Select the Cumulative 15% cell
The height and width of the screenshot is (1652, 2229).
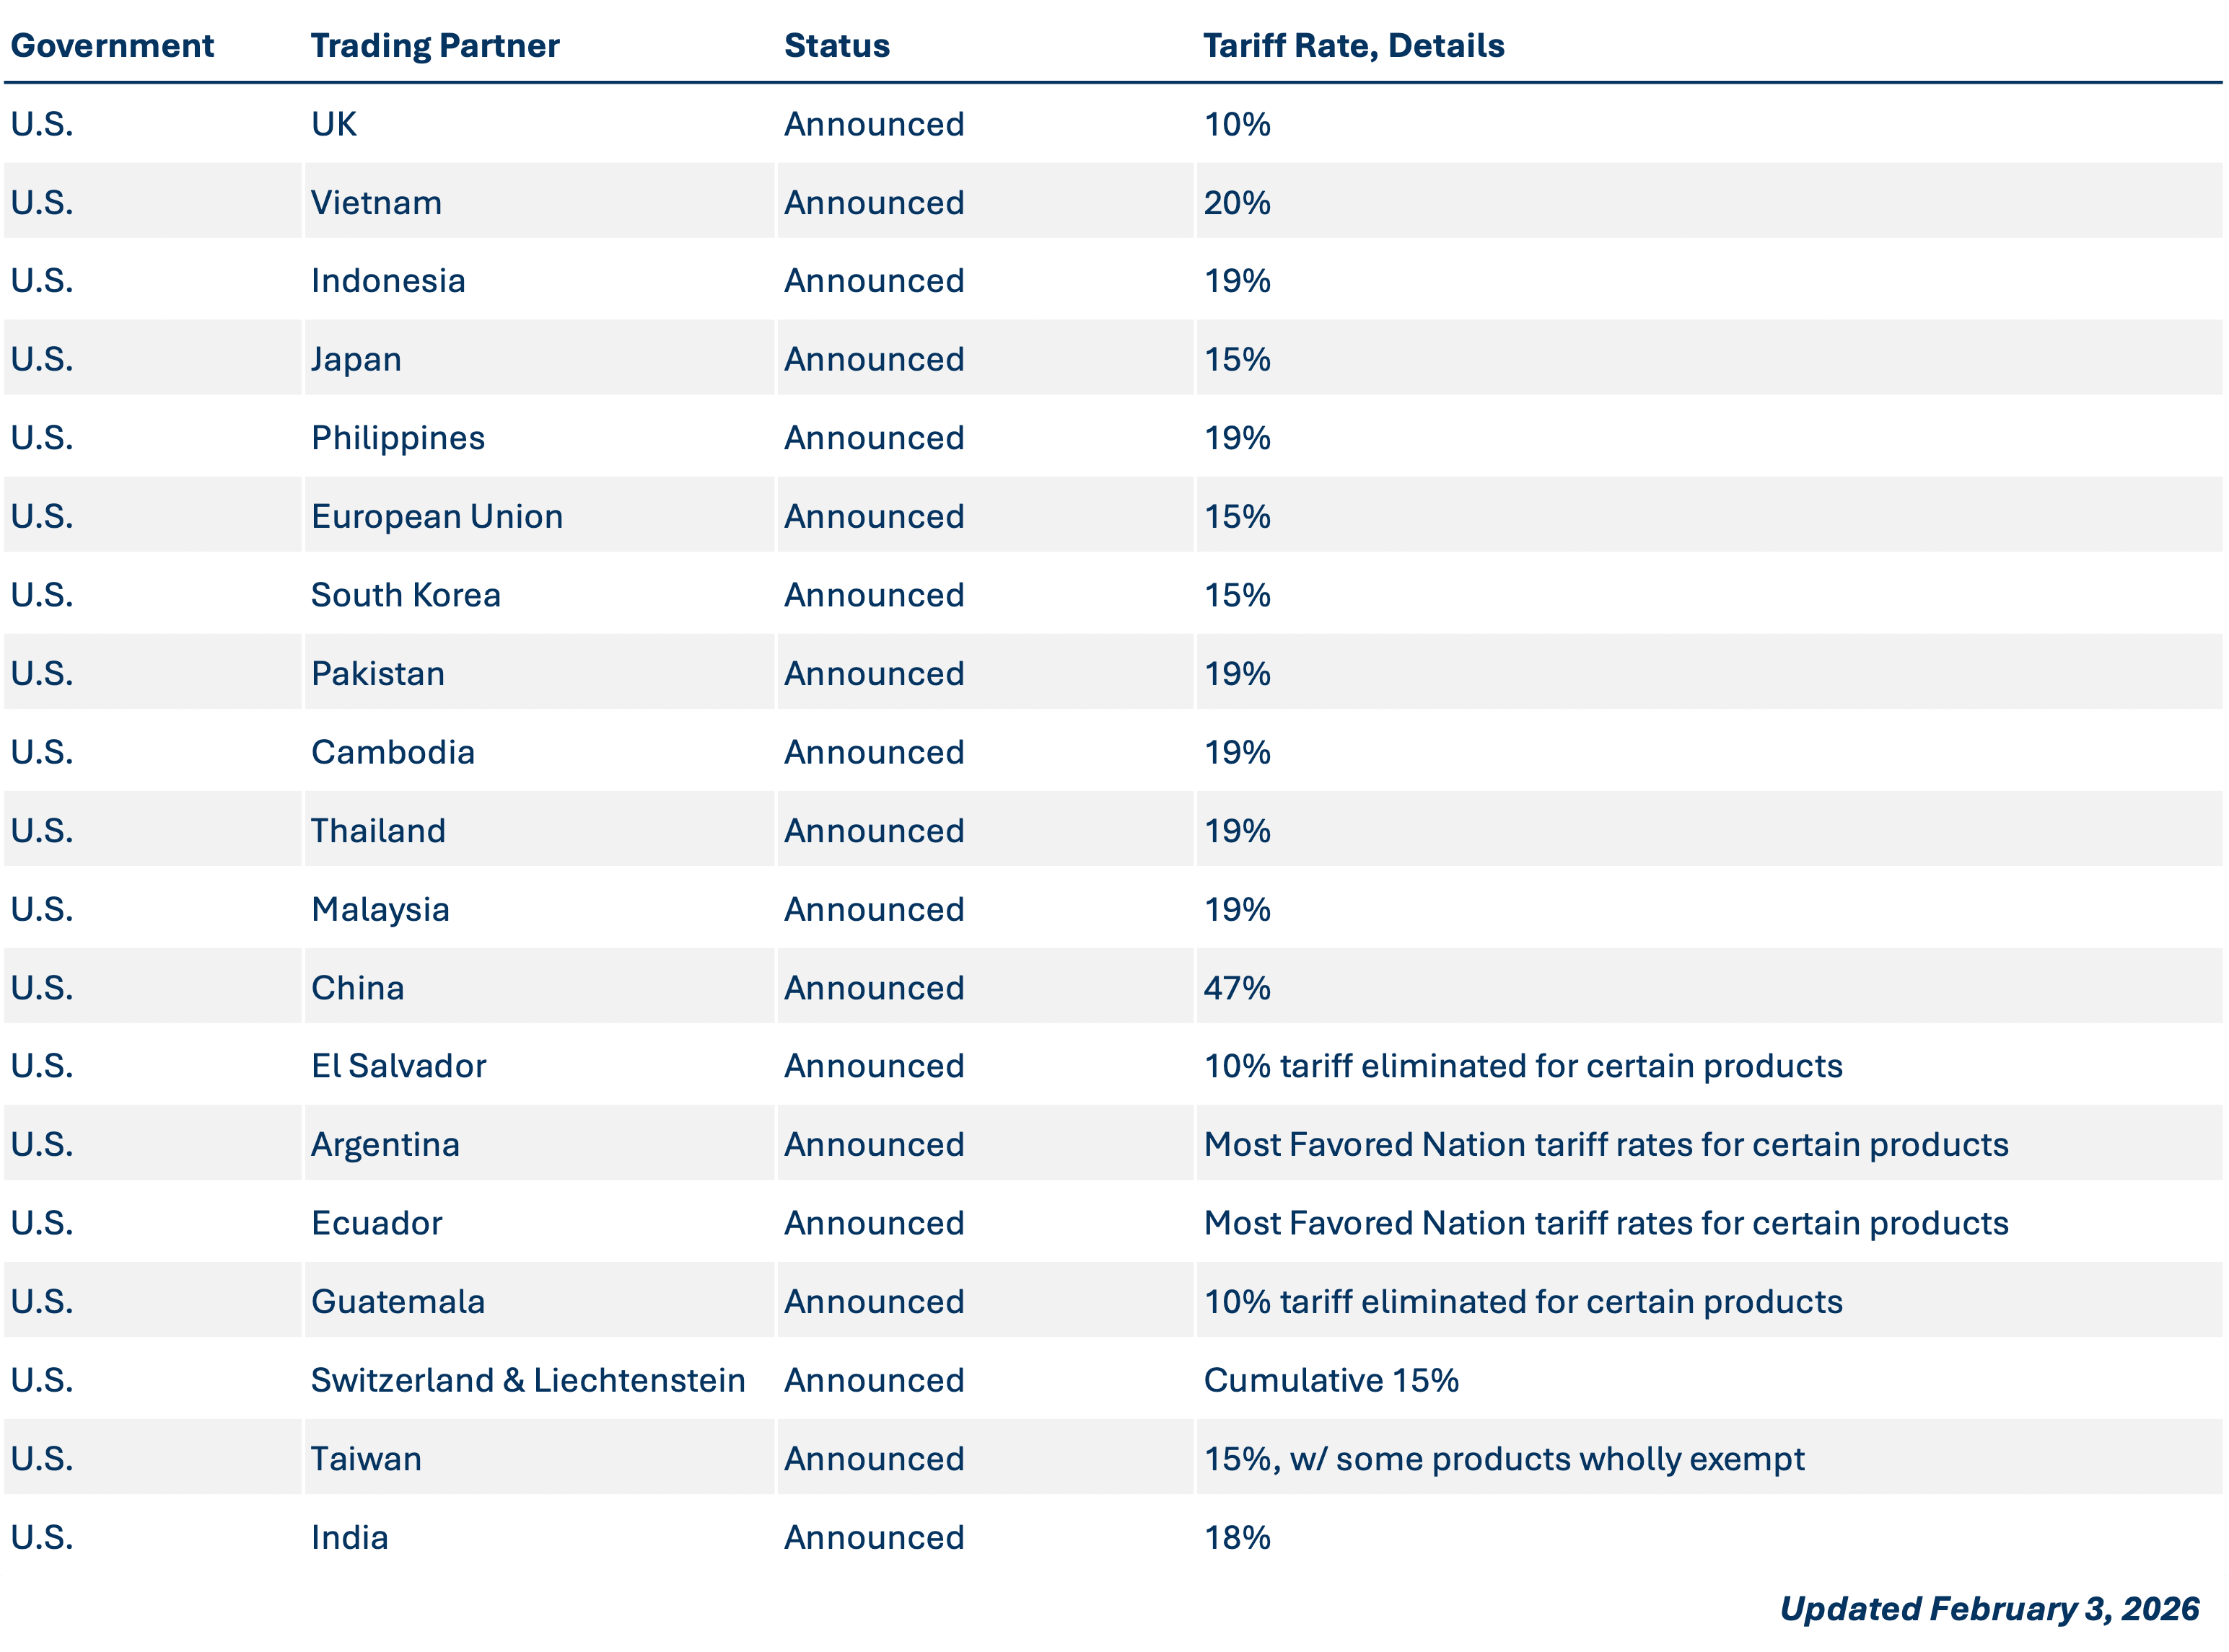(x=1331, y=1380)
